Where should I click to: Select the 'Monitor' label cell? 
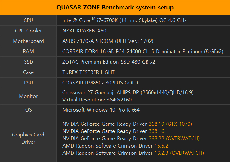pyautogui.click(x=28, y=96)
